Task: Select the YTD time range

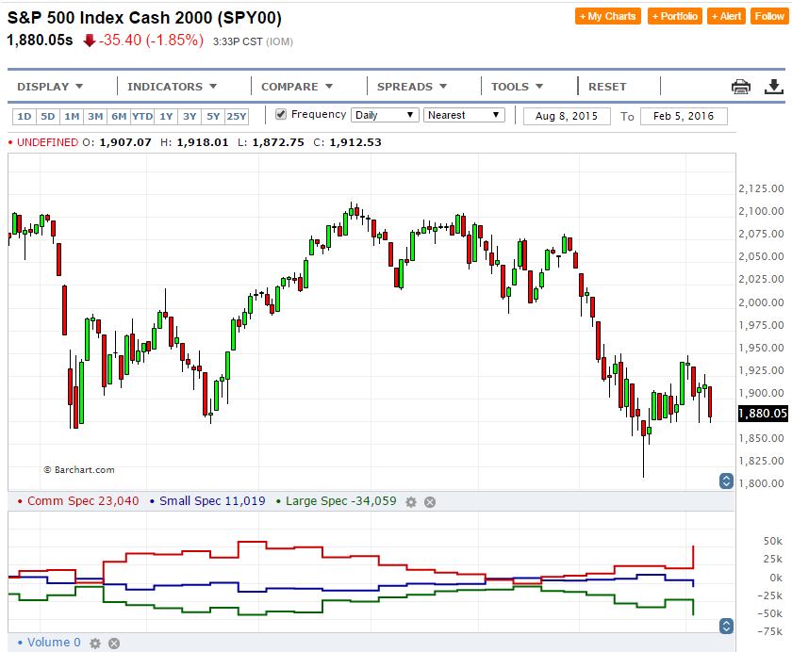Action: [142, 117]
